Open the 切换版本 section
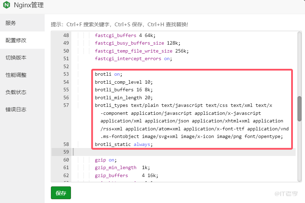This screenshot has width=305, height=203. 16,57
